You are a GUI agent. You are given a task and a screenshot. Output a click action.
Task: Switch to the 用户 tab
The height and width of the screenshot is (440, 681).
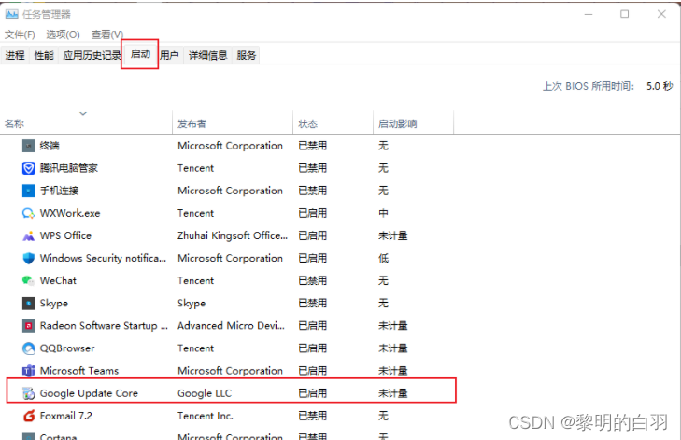coord(169,55)
